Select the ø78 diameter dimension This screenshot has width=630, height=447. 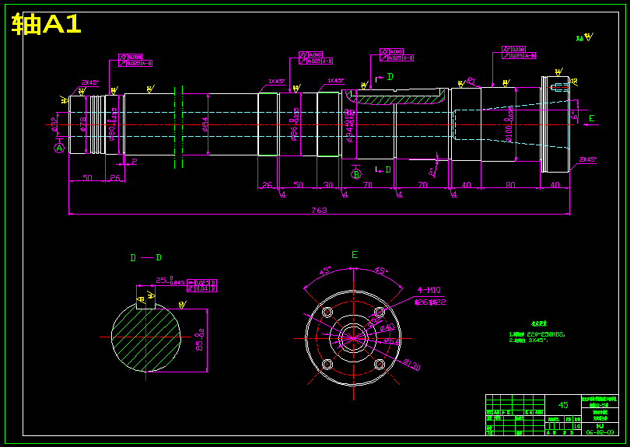(x=82, y=124)
